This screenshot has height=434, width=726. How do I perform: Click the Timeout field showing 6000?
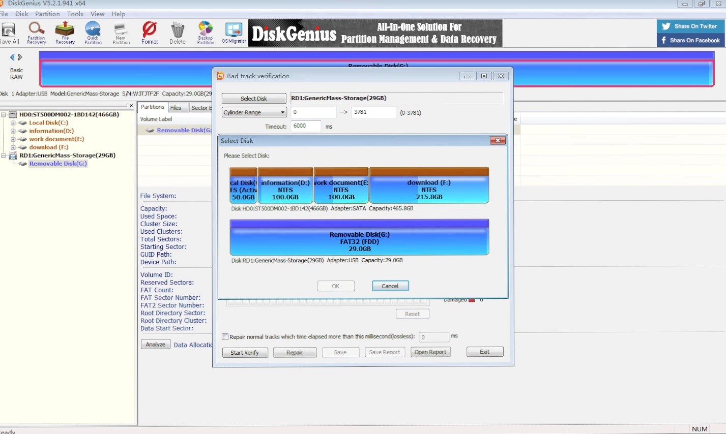(x=306, y=126)
